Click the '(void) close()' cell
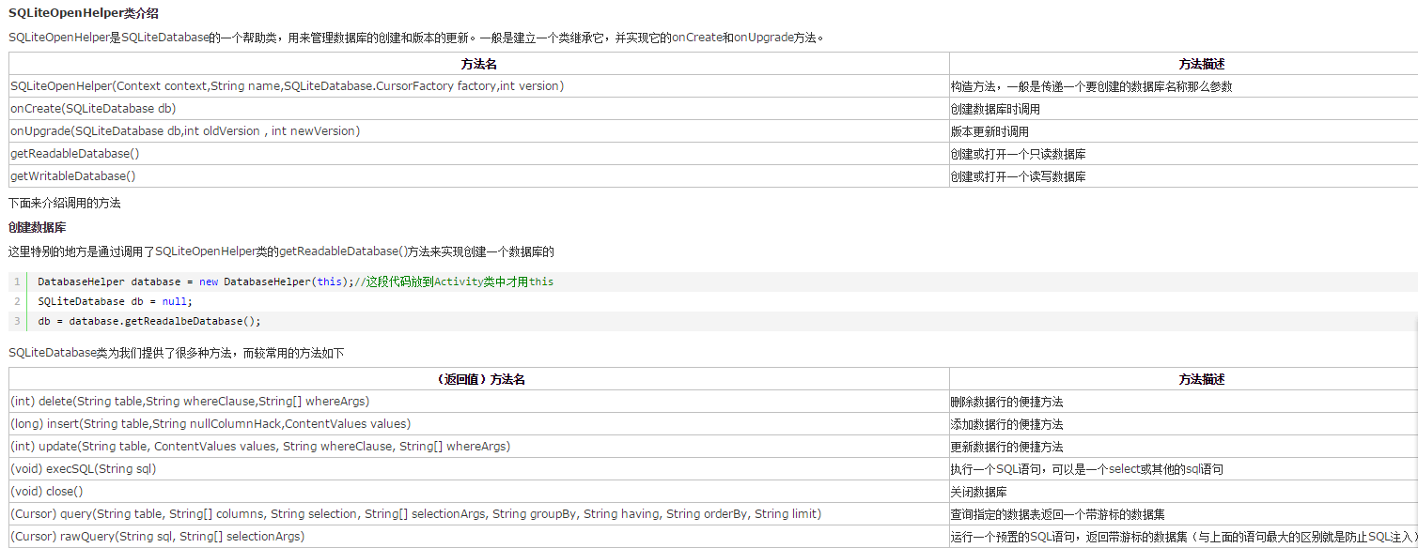Viewport: 1418px width, 548px height. pos(479,492)
